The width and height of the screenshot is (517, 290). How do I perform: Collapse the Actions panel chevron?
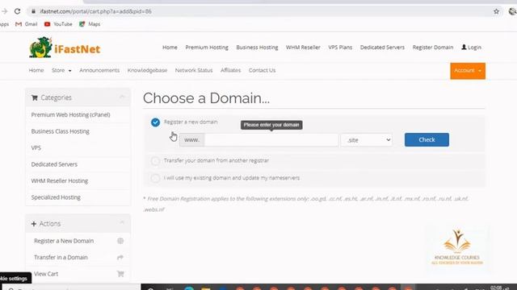(x=122, y=223)
